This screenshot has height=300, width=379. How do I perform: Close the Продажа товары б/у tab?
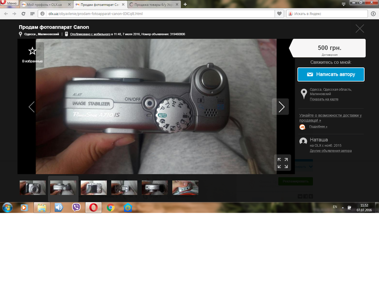177,5
